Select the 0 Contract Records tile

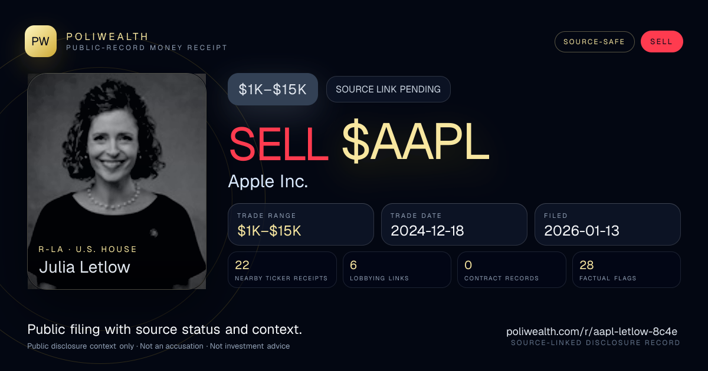coord(512,270)
